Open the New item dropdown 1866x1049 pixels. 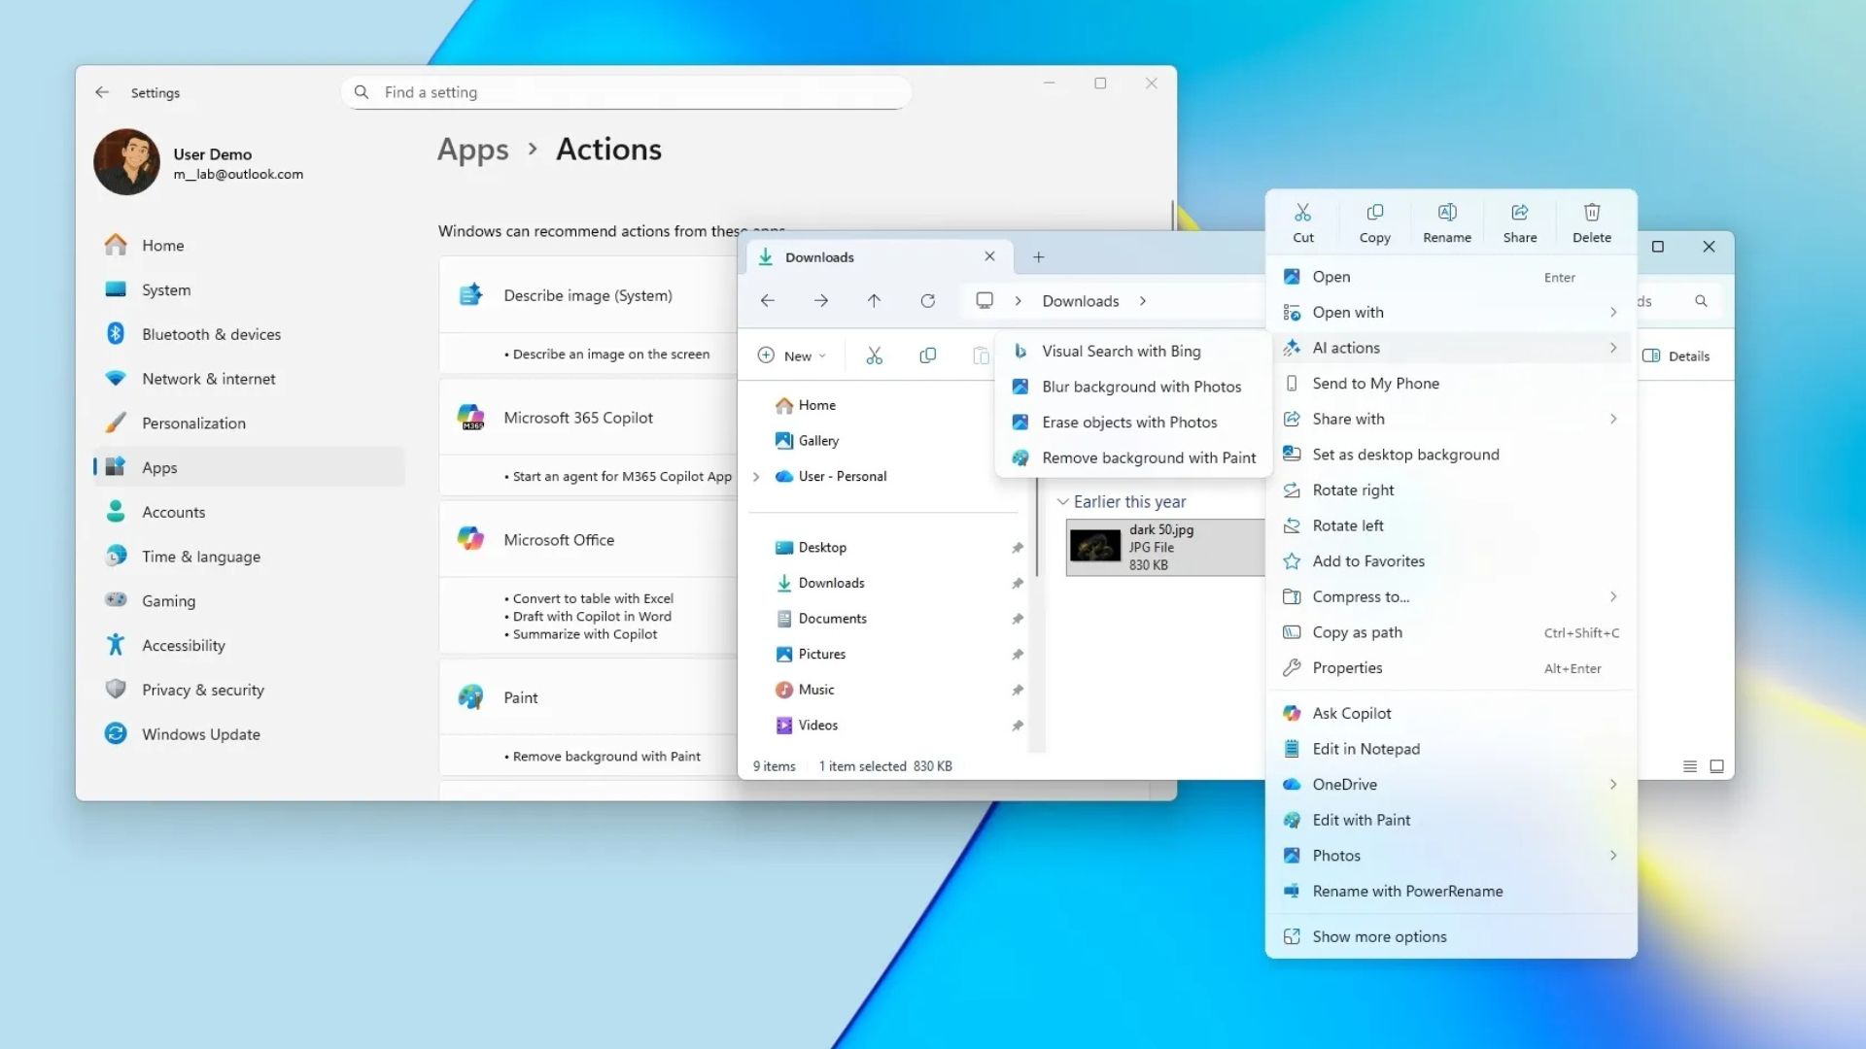792,355
